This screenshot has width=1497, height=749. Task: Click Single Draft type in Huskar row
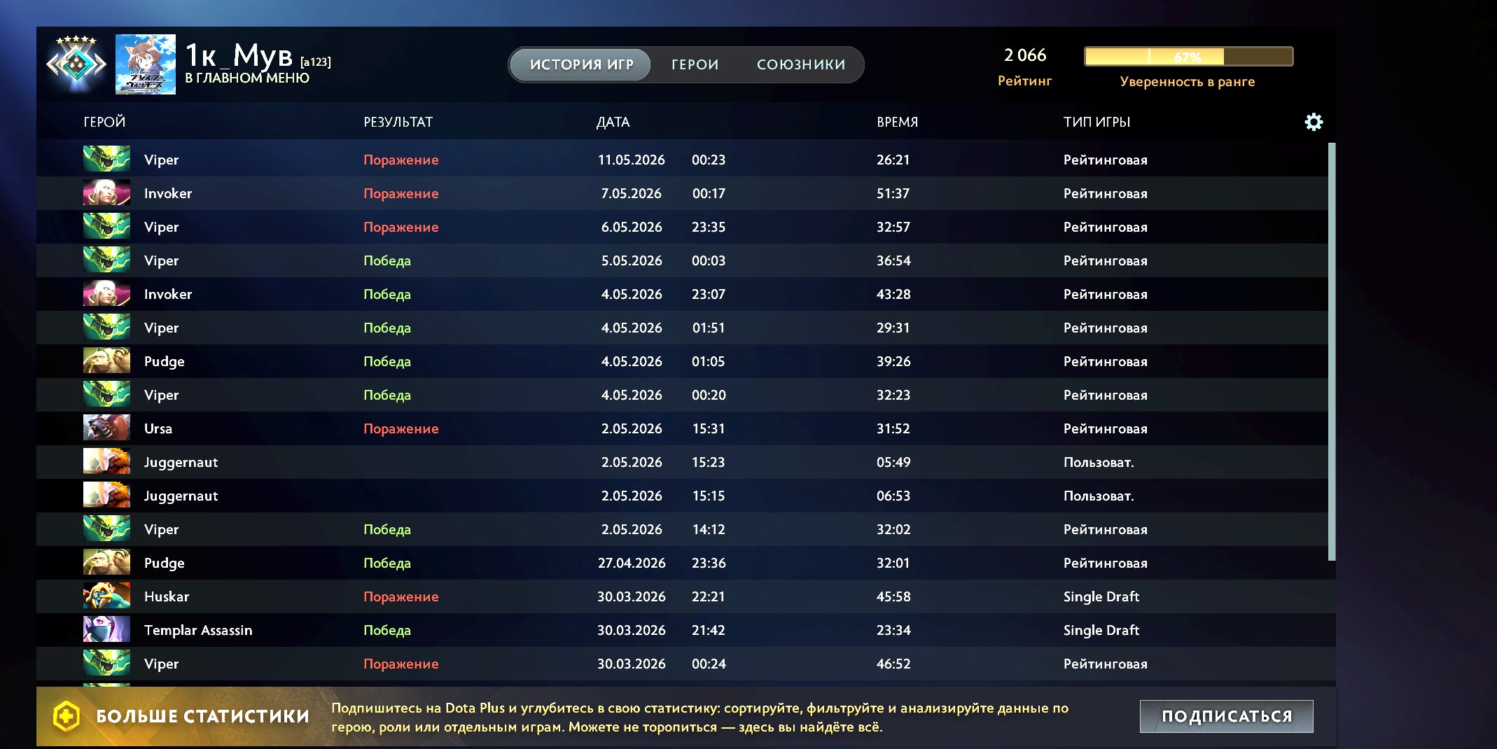click(1101, 596)
